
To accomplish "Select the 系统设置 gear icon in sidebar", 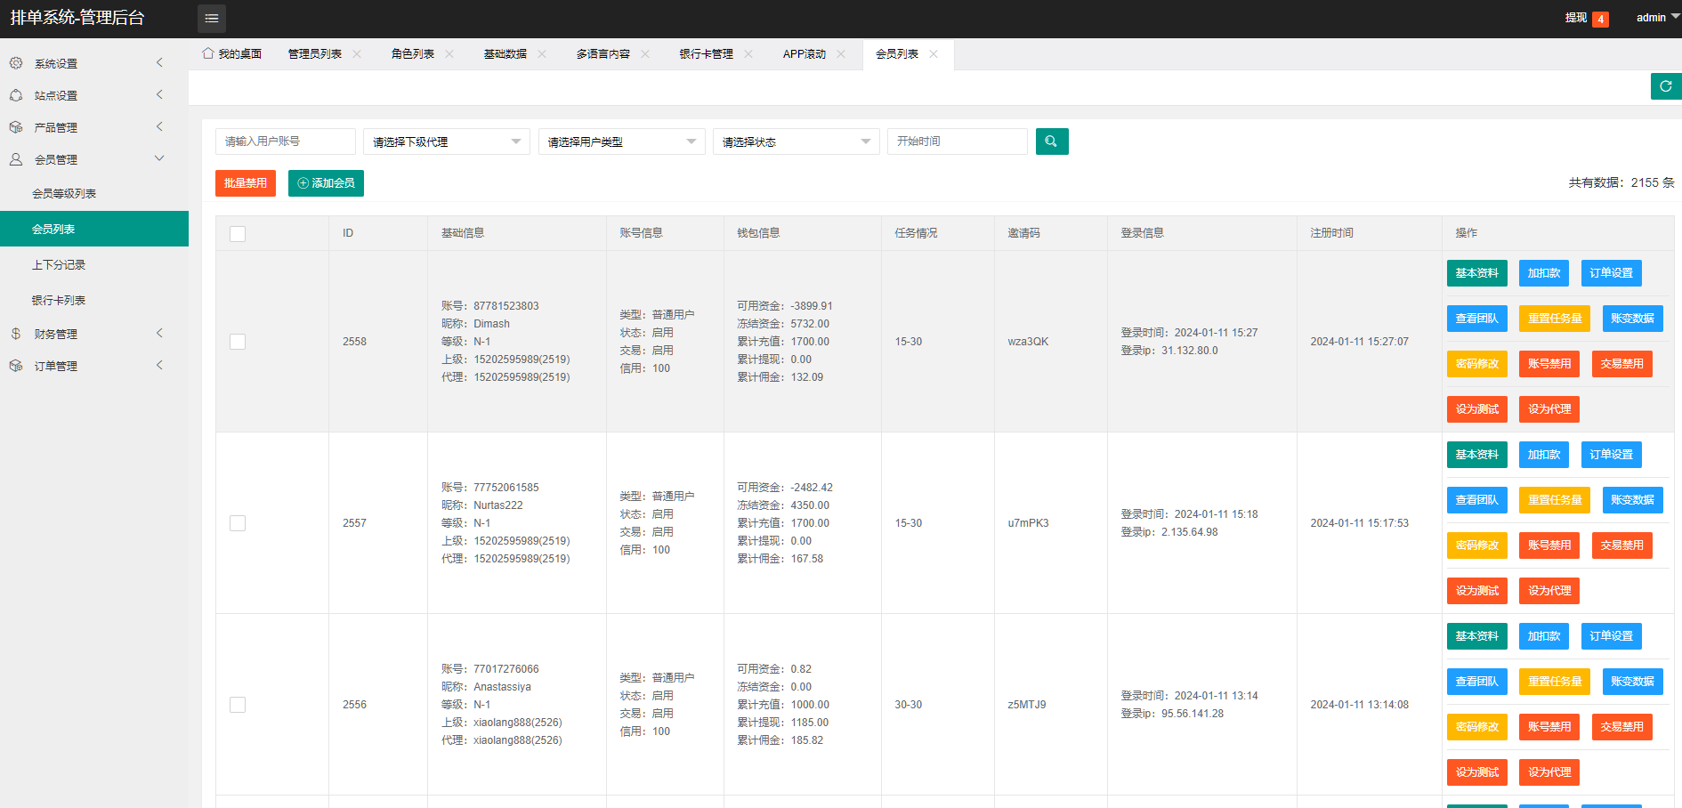I will click(15, 63).
